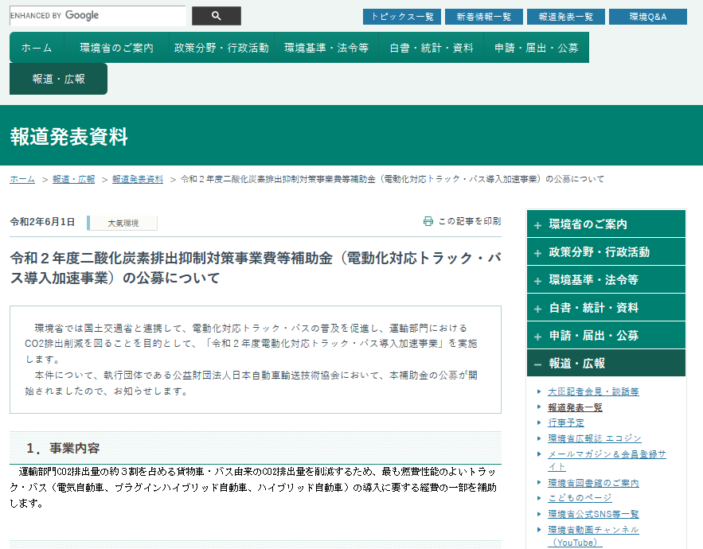
Task: Click the 大気環境 category tag
Action: [123, 223]
